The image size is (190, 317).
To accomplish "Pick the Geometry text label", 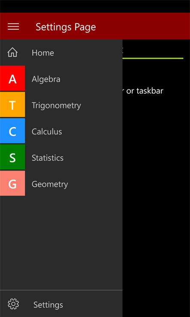I will coord(50,184).
